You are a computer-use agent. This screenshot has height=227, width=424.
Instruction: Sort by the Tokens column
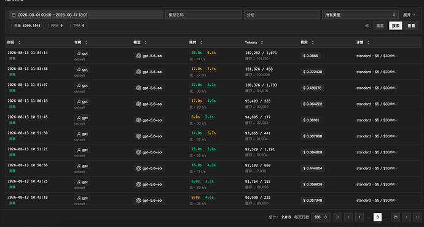tap(262, 42)
